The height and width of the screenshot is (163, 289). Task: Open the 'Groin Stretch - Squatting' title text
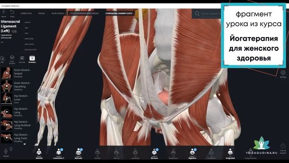click(x=22, y=85)
